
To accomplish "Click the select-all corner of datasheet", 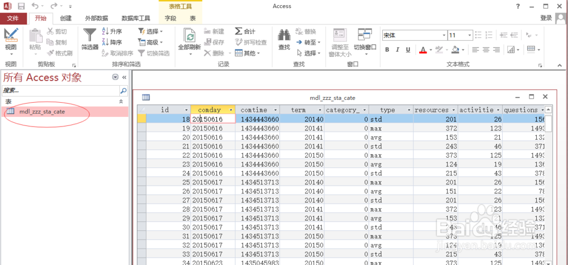I will coord(141,110).
